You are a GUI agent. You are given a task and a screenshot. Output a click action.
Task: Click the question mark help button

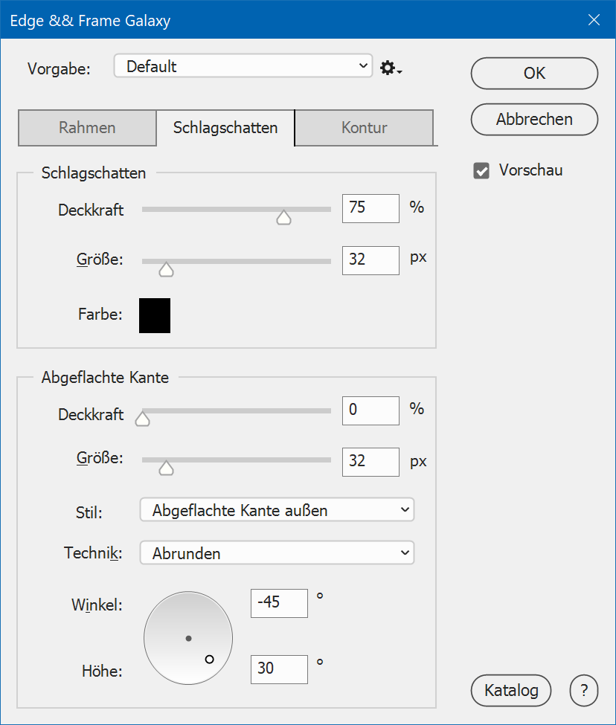(583, 691)
